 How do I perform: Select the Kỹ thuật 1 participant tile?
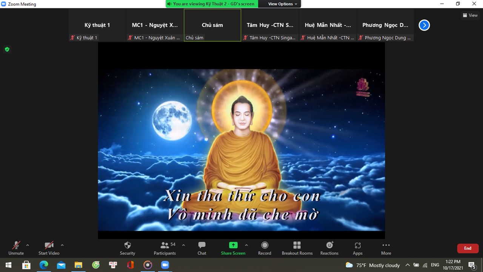pyautogui.click(x=97, y=25)
